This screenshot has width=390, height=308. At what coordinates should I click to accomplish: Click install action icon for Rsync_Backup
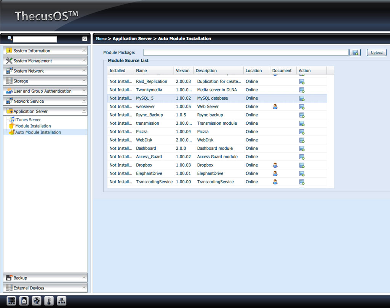(302, 115)
